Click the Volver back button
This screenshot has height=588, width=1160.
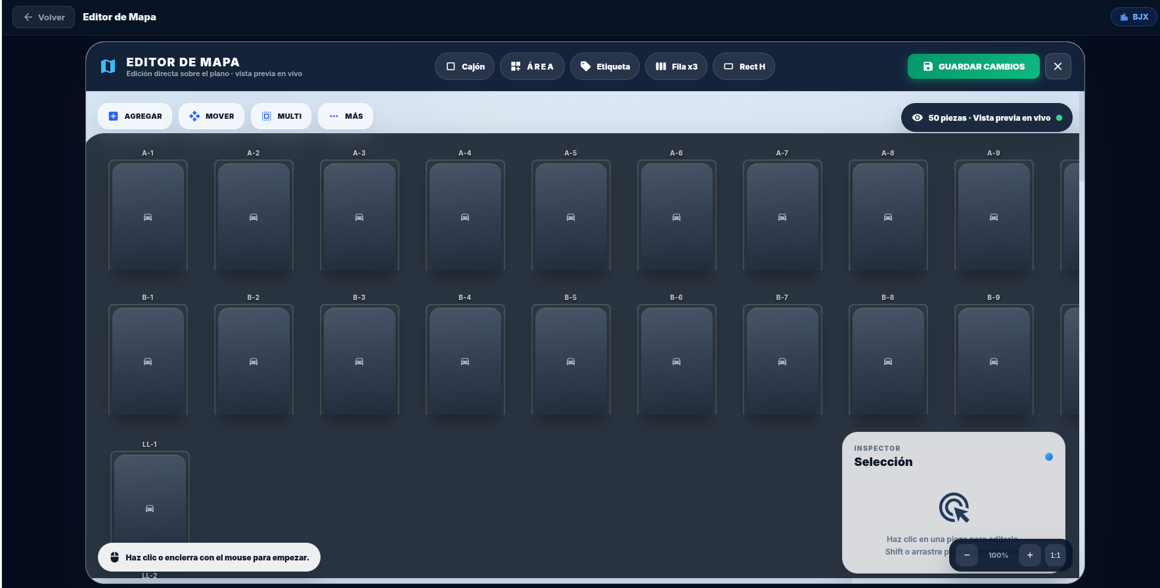point(43,17)
